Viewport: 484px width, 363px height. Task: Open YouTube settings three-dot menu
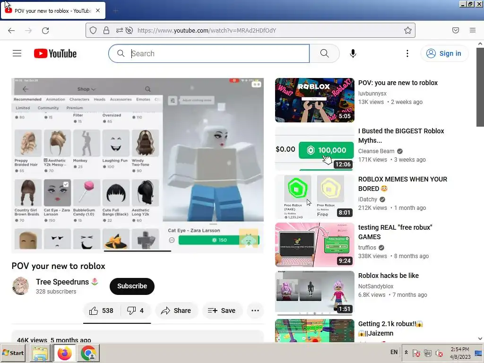[407, 53]
